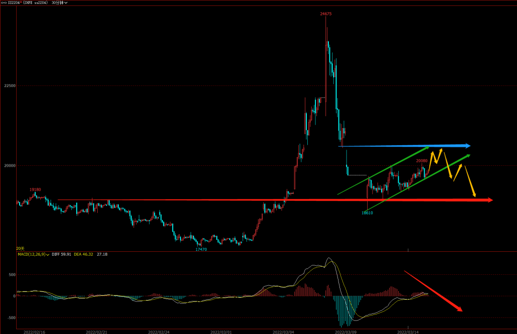
Task: Click the 18610 low price label
Action: point(367,213)
